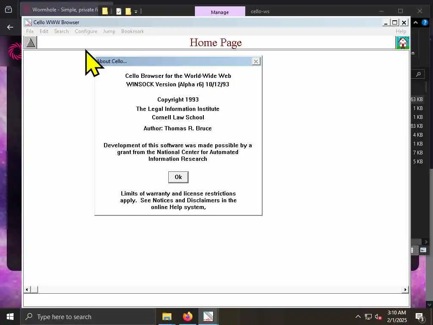
Task: Click the network tray icon
Action: pyautogui.click(x=368, y=317)
